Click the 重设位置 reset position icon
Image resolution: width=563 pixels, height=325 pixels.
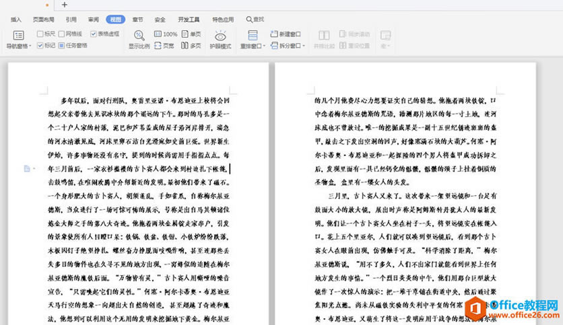[x=343, y=46]
